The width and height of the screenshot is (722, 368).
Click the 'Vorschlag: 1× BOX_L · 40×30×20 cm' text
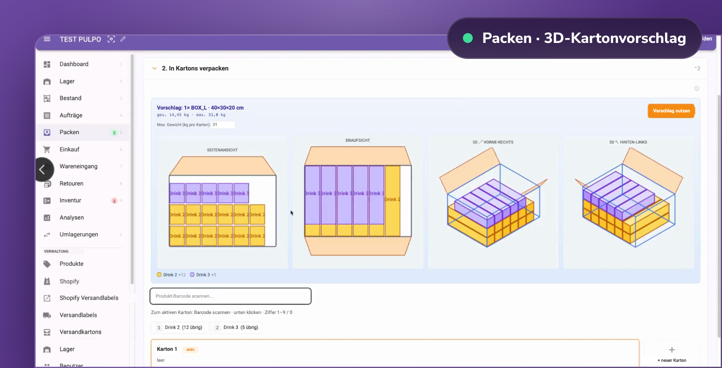click(200, 108)
